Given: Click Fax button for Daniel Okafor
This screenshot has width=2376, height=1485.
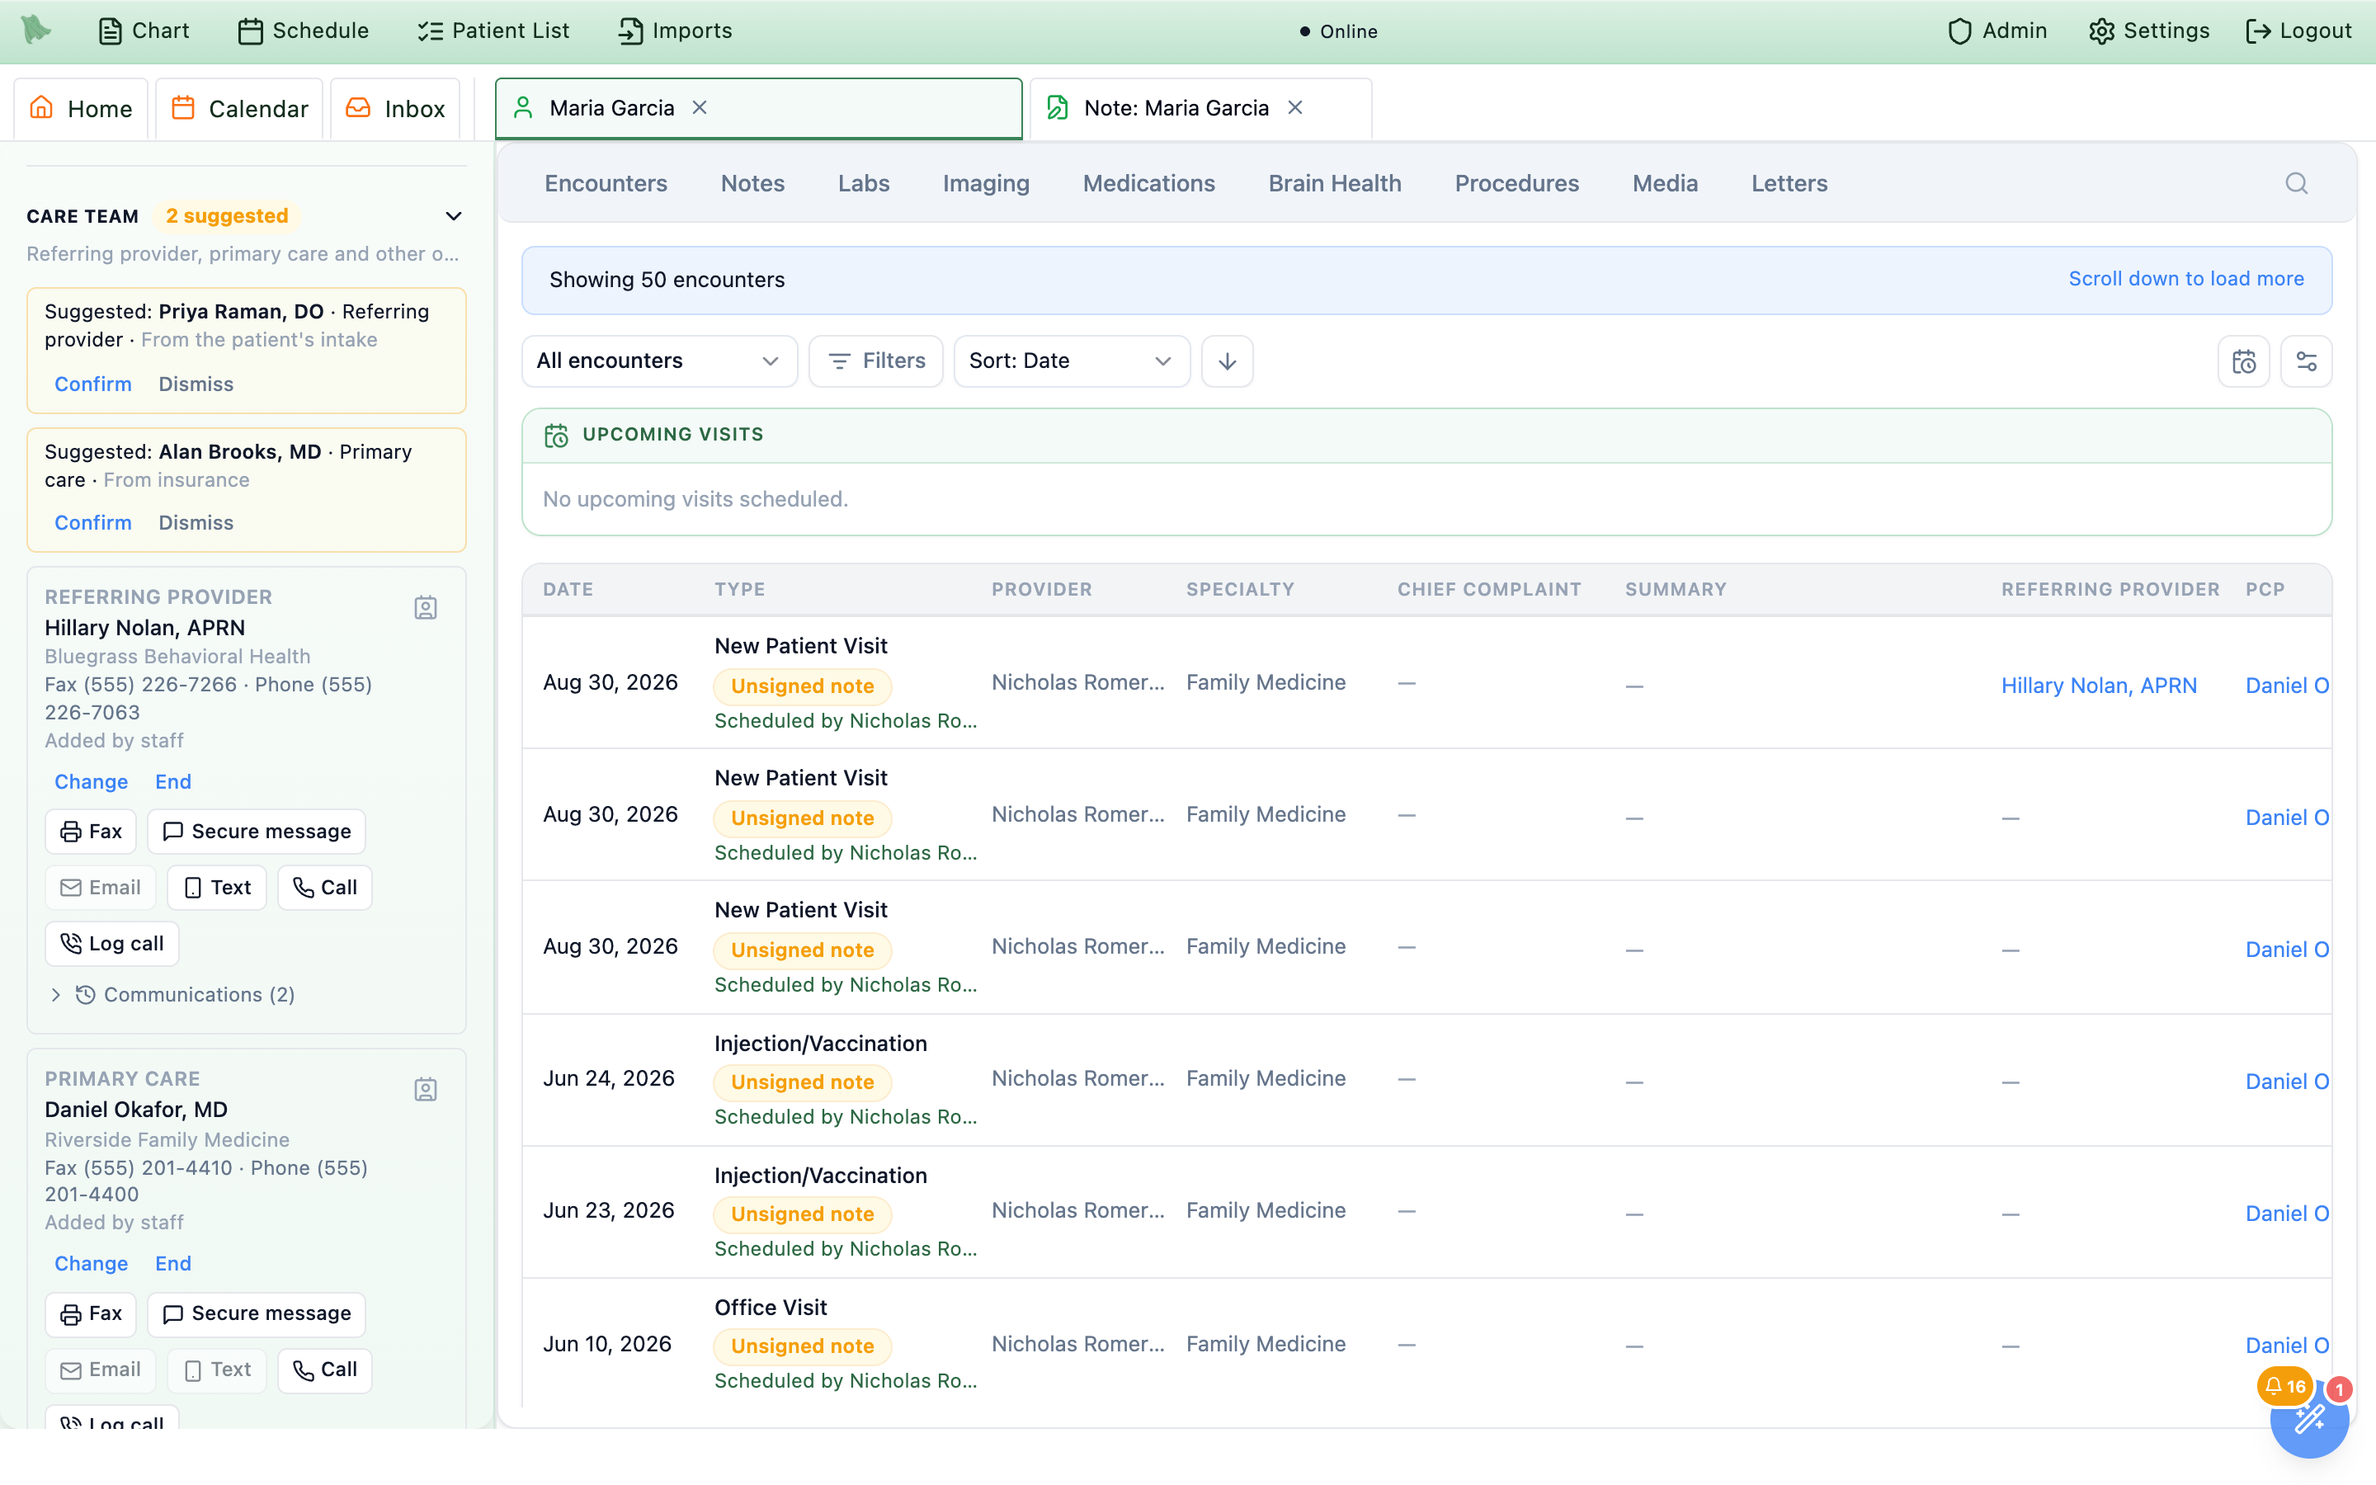Looking at the screenshot, I should tap(90, 1314).
